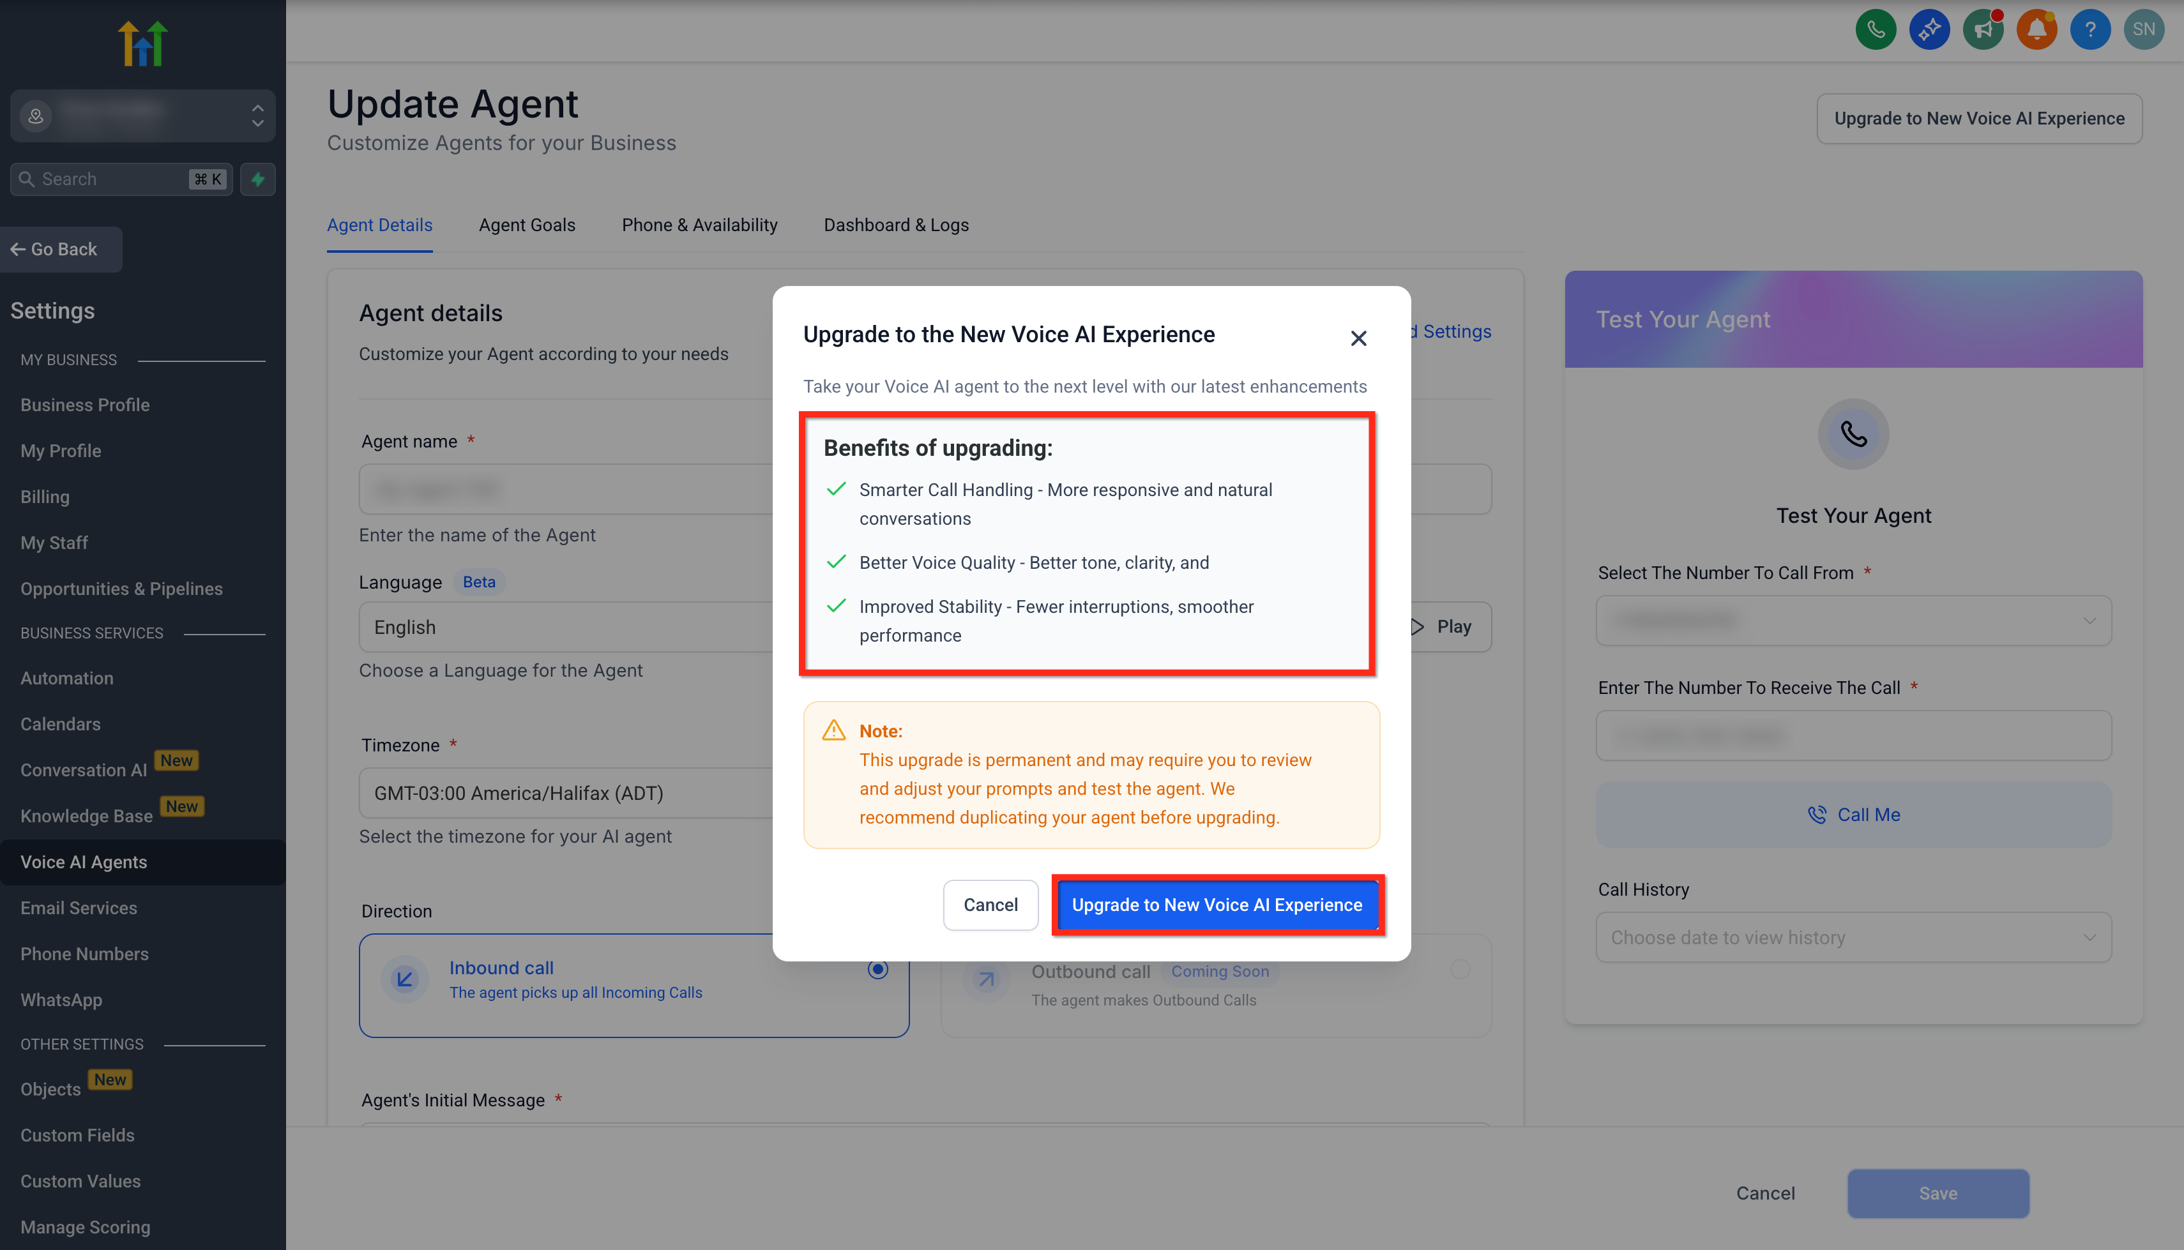Open the orange bell notifications icon

[2036, 29]
